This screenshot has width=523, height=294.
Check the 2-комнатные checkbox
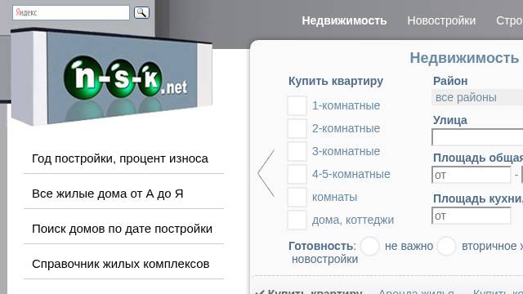tap(297, 128)
